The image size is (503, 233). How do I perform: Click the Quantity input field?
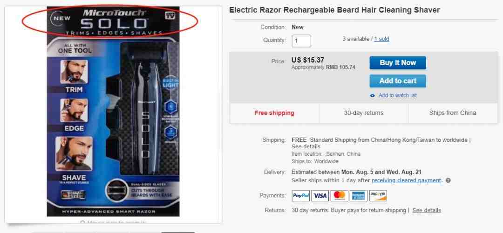(301, 41)
